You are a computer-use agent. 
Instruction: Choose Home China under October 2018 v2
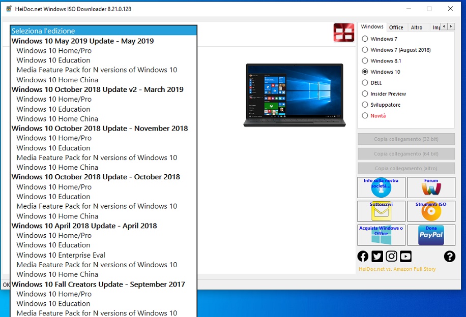click(x=103, y=119)
